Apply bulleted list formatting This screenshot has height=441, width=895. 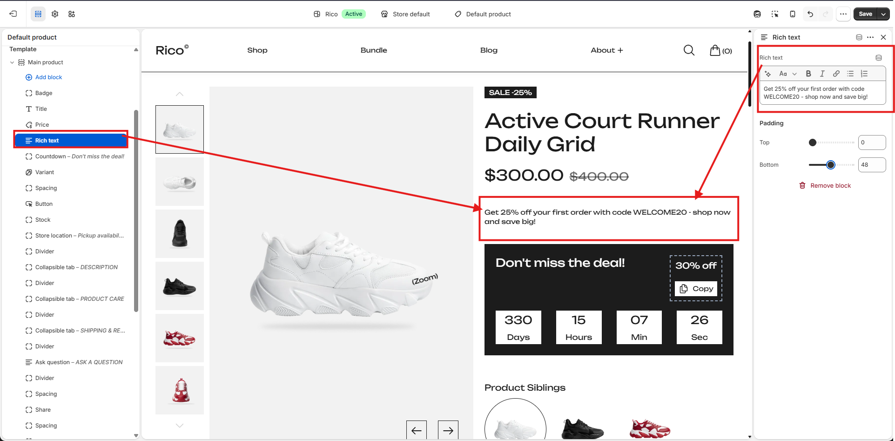(850, 74)
